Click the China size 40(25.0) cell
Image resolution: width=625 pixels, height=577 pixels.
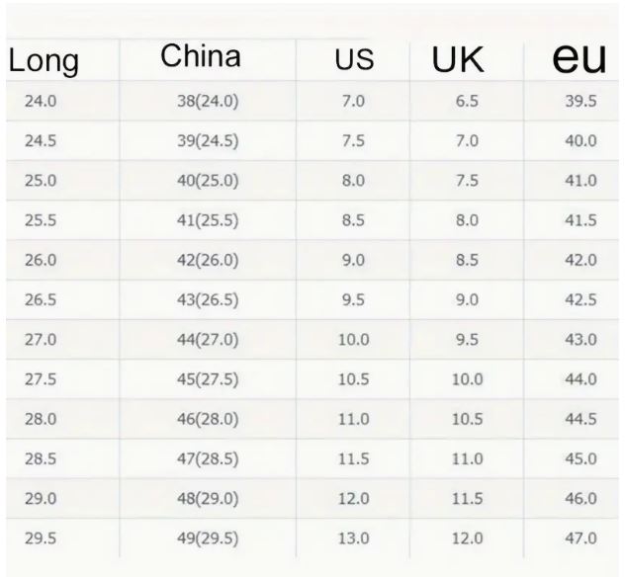point(208,181)
